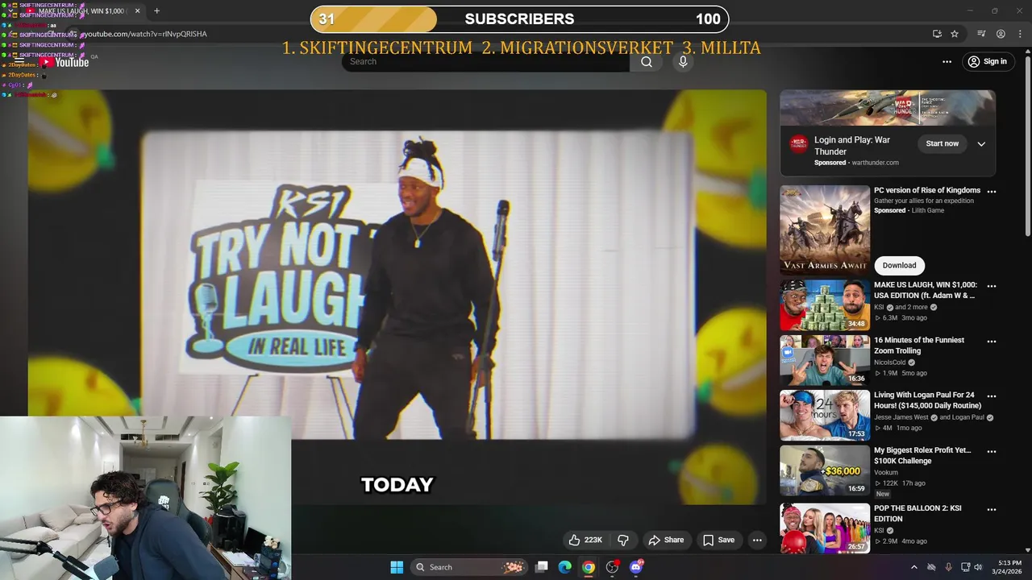Play the 17:53 Logan Paul thumbnail

[825, 416]
